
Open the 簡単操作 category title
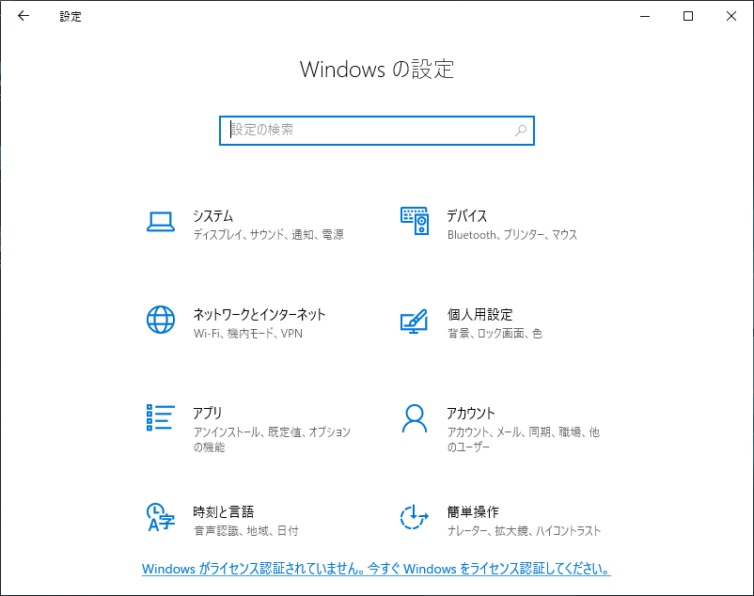point(473,512)
